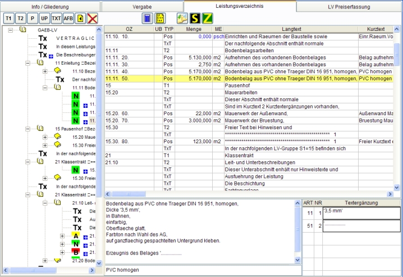Click the T1 title toolbar button

tap(8, 18)
